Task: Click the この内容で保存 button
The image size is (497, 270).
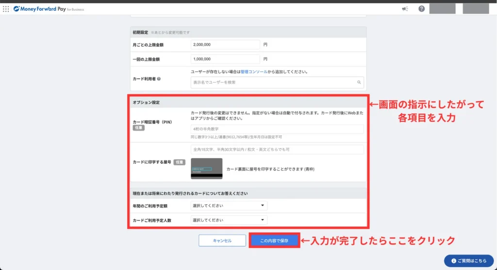Action: click(274, 240)
